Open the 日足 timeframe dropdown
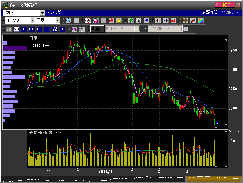Screen dimensions: 243x183 click(x=58, y=21)
